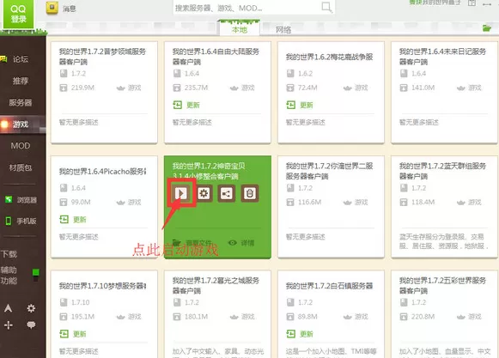Select the 我的世界1.7.2普梦领域服务器 card title

(102, 57)
